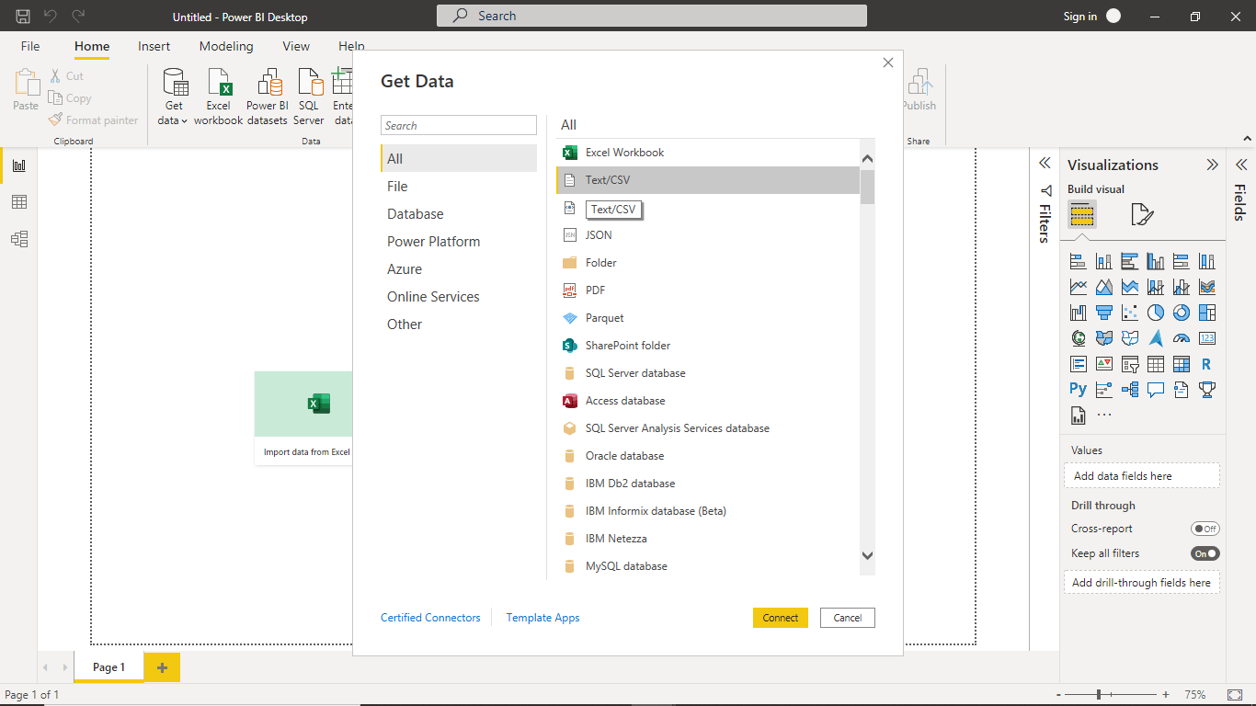Open the Certified Connectors link
This screenshot has height=706, width=1256.
point(430,618)
